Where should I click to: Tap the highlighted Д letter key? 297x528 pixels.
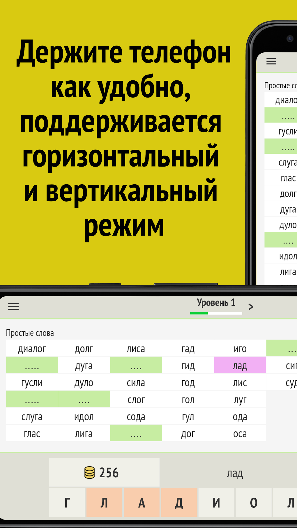point(179,503)
